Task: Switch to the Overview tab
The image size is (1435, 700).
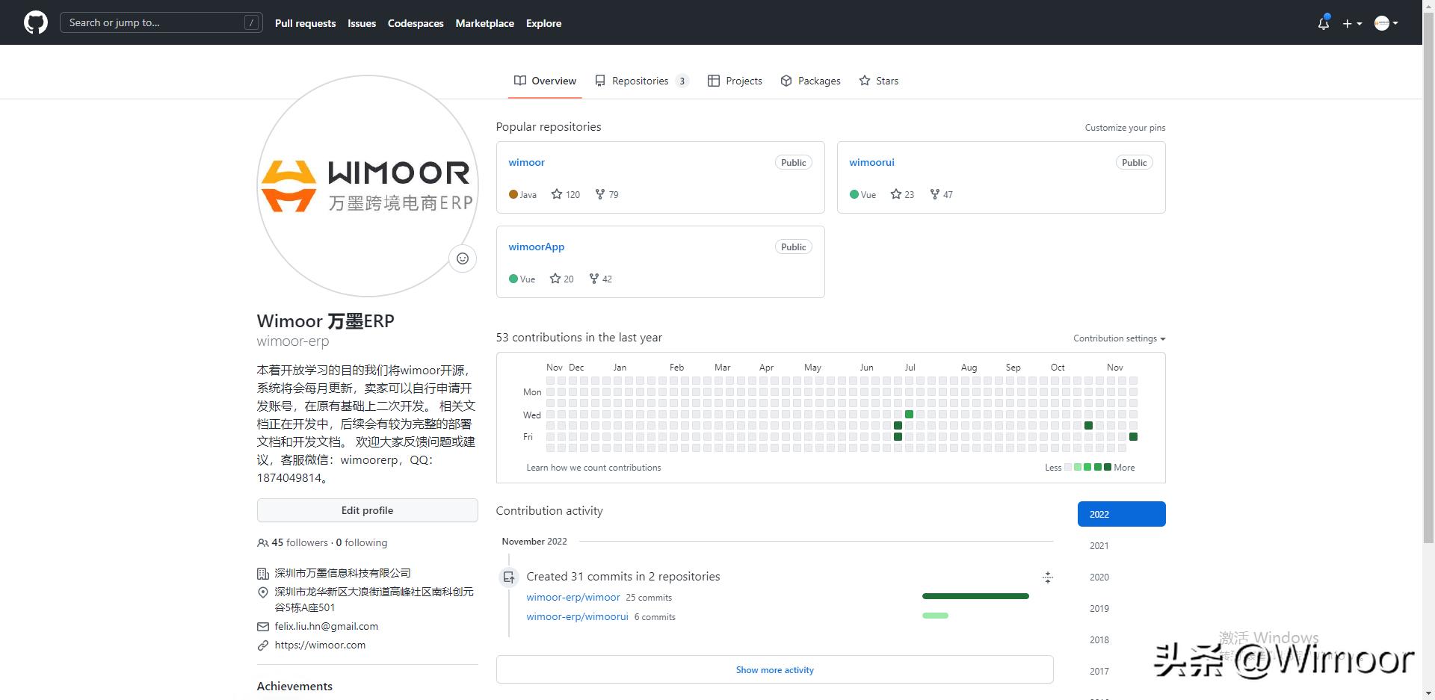Action: [x=545, y=81]
